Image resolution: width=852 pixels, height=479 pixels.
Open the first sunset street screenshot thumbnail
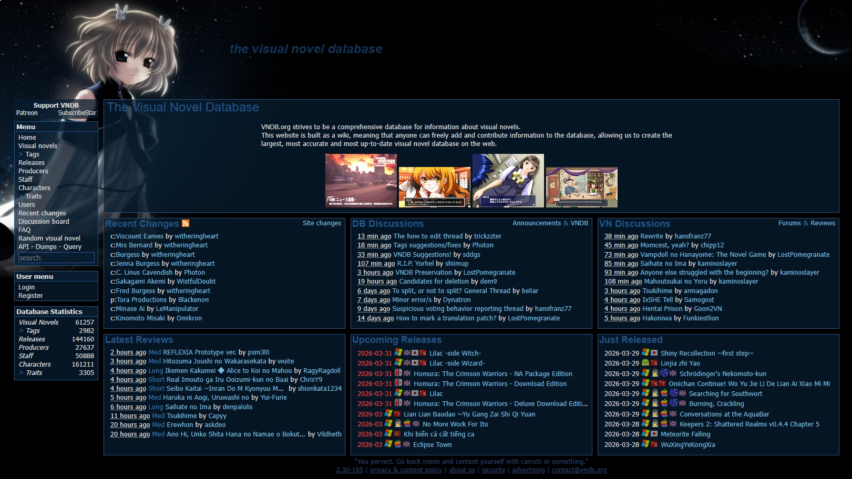click(361, 181)
